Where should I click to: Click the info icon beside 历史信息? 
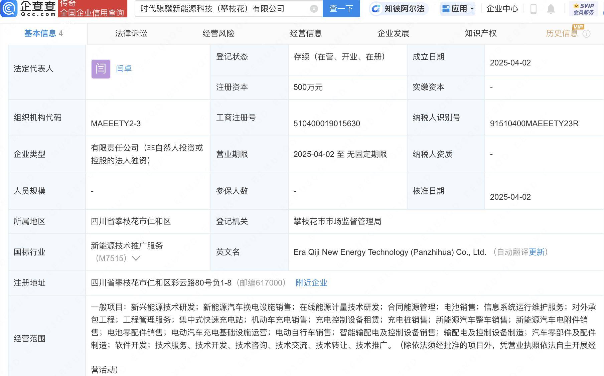587,33
